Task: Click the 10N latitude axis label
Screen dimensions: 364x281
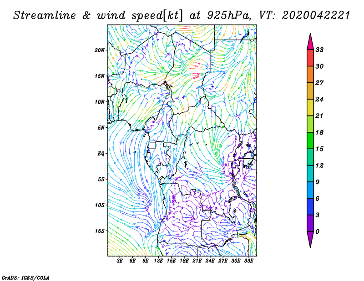Action: (x=100, y=102)
